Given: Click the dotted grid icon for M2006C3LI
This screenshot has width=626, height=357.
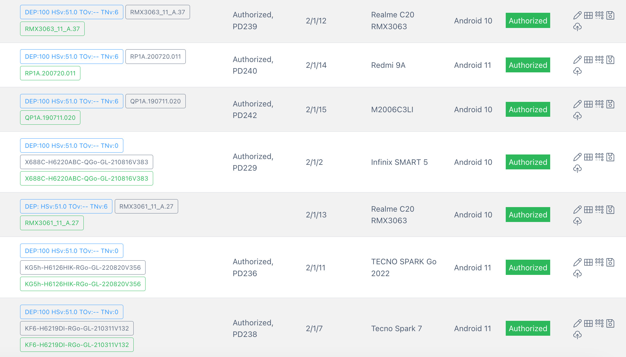Looking at the screenshot, I should click(599, 104).
